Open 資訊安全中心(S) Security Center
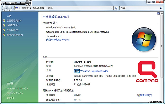This screenshot has height=104, width=165. pyautogui.click(x=15, y=93)
